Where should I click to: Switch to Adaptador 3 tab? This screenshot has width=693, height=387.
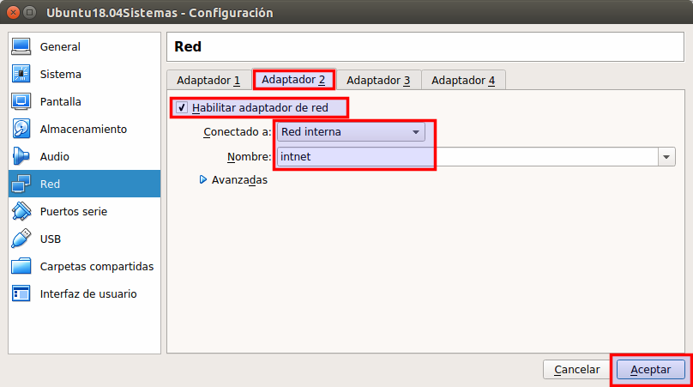378,80
